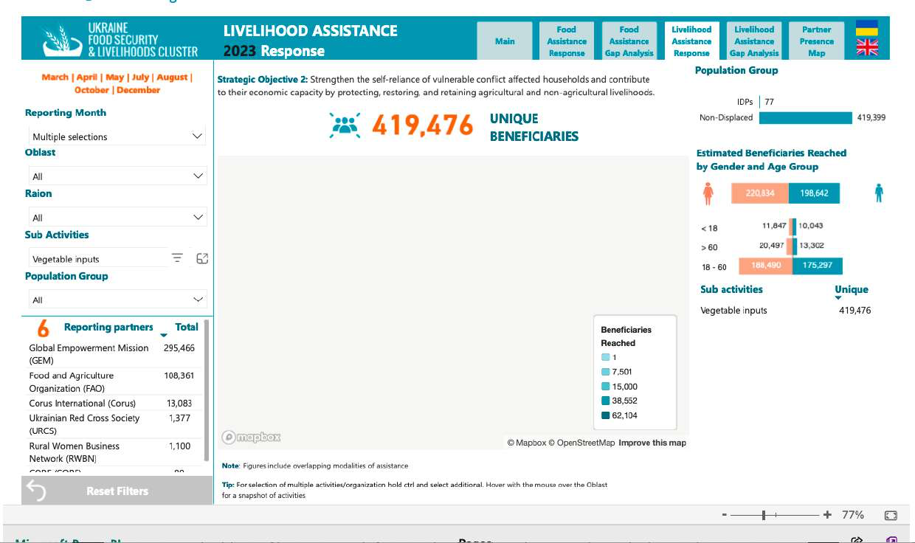915x543 pixels.
Task: Click the blue male figure icon
Action: [x=879, y=193]
